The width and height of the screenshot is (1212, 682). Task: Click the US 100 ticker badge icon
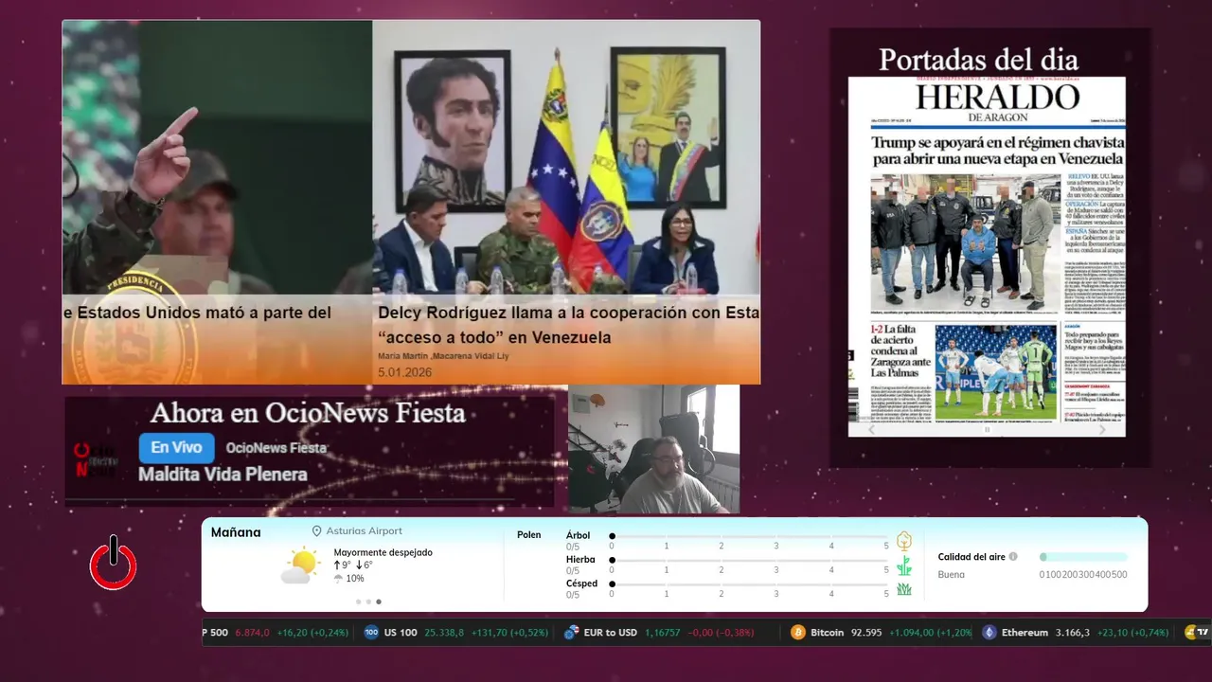tap(371, 633)
